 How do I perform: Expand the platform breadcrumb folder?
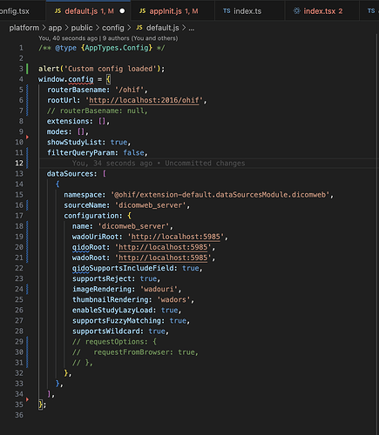click(x=24, y=28)
